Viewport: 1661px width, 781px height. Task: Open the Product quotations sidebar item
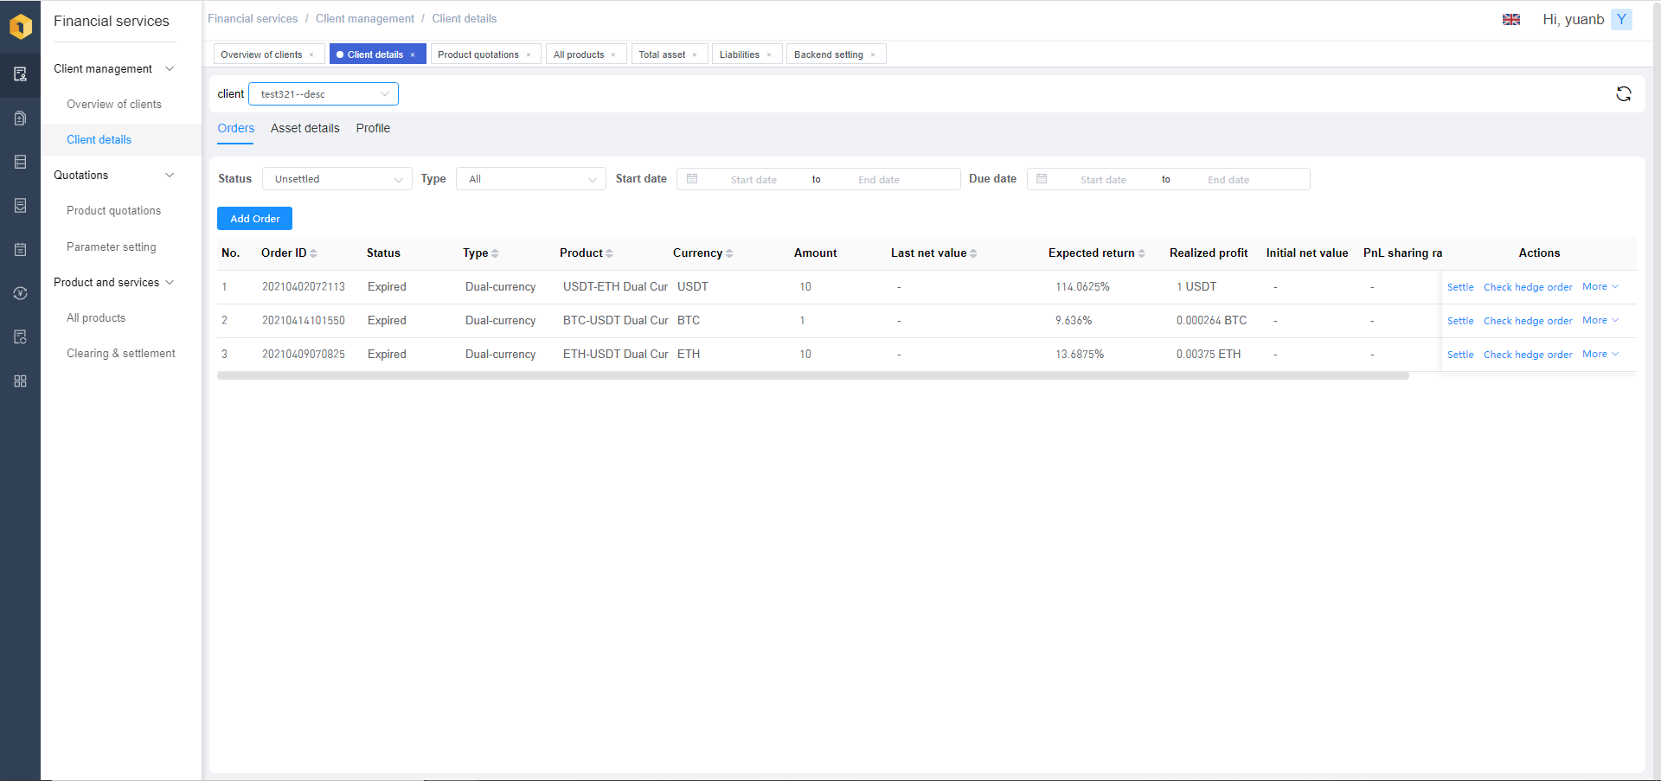pos(113,210)
